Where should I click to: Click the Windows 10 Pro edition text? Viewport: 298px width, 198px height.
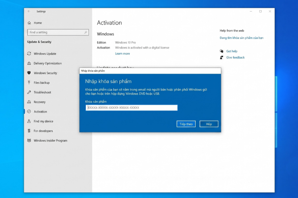point(125,43)
